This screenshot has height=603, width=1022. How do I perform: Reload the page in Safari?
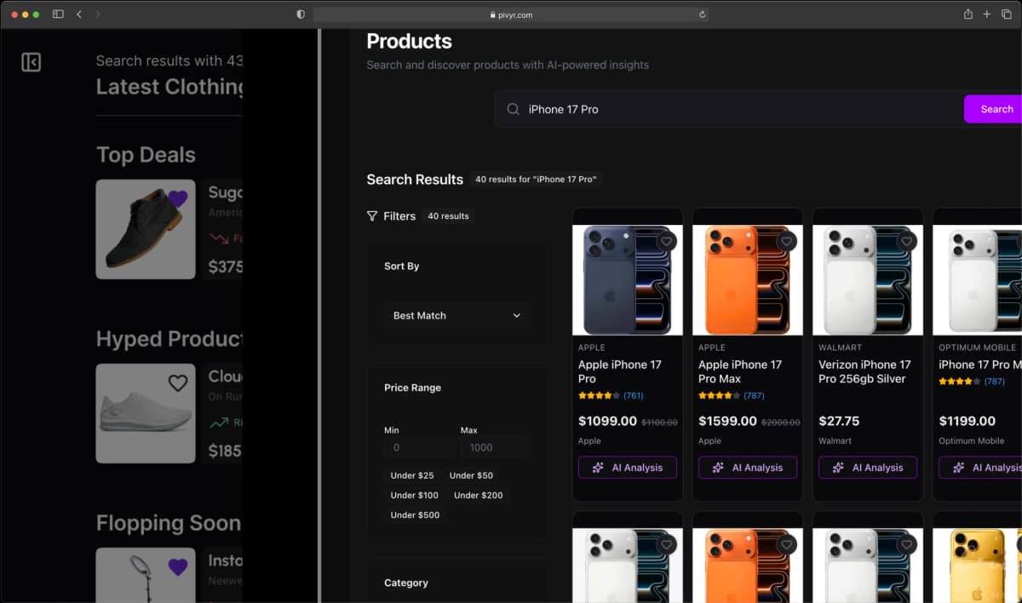point(702,14)
